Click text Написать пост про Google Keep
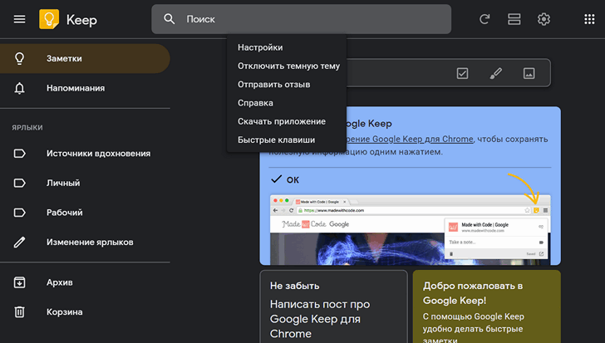 [320, 319]
